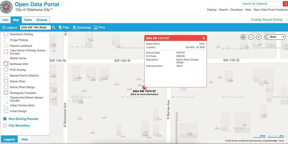Screen dimensions: 288x144
Task: Uncheck the Non-Zoning Parcels checkbox
Action: (x=5, y=119)
